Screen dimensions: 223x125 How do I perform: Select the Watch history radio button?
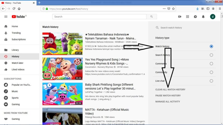pyautogui.click(x=211, y=46)
